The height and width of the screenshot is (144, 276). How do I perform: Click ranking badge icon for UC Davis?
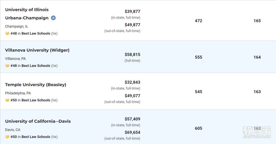(x=7, y=137)
